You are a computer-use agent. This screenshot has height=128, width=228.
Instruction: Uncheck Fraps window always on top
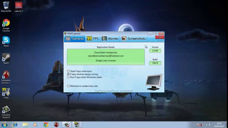68,74
